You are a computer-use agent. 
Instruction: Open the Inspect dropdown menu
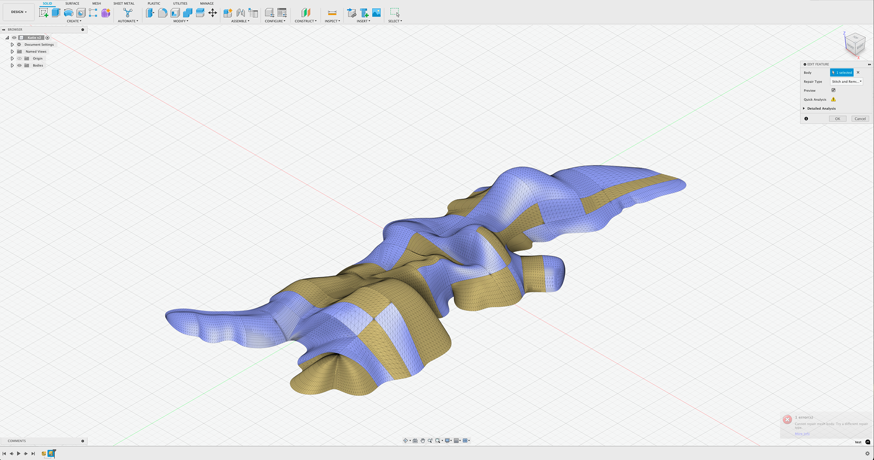coord(332,21)
